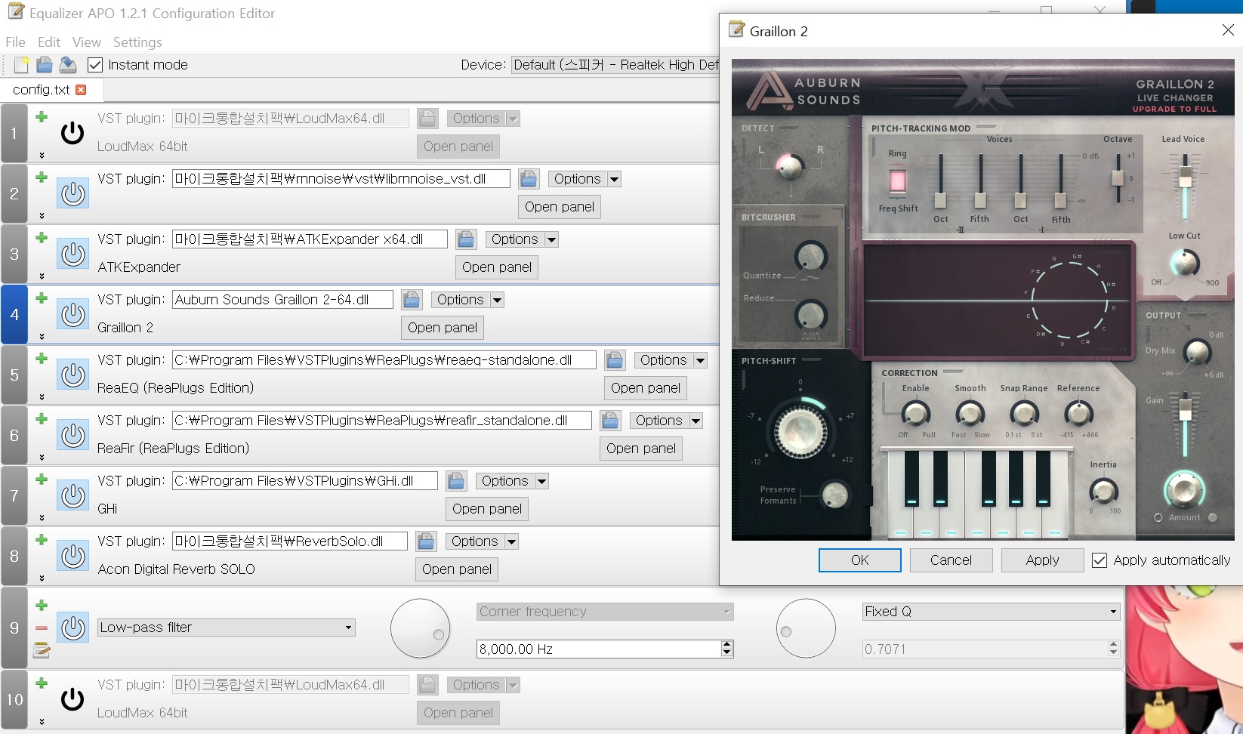This screenshot has height=734, width=1243.
Task: Click the save file toolbar icon
Action: point(68,65)
